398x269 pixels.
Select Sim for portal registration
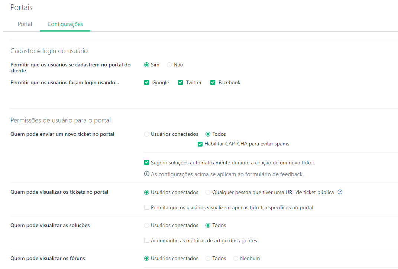[x=146, y=65]
